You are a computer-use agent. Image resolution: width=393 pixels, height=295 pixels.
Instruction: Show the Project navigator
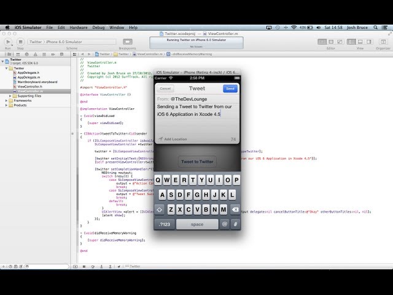9,54
